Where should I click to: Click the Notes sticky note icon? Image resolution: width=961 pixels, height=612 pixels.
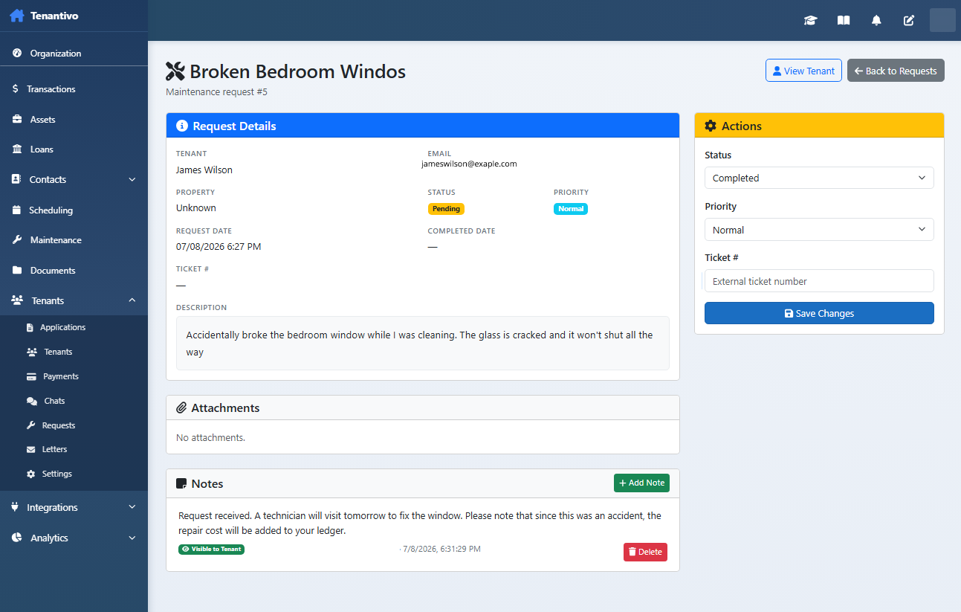point(181,484)
